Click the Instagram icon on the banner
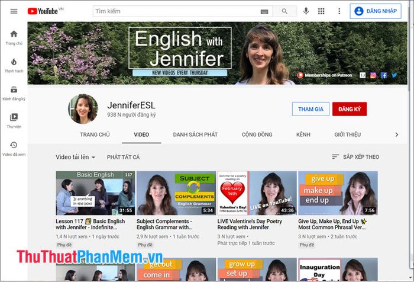Image resolution: width=414 pixels, height=282 pixels. [373, 75]
